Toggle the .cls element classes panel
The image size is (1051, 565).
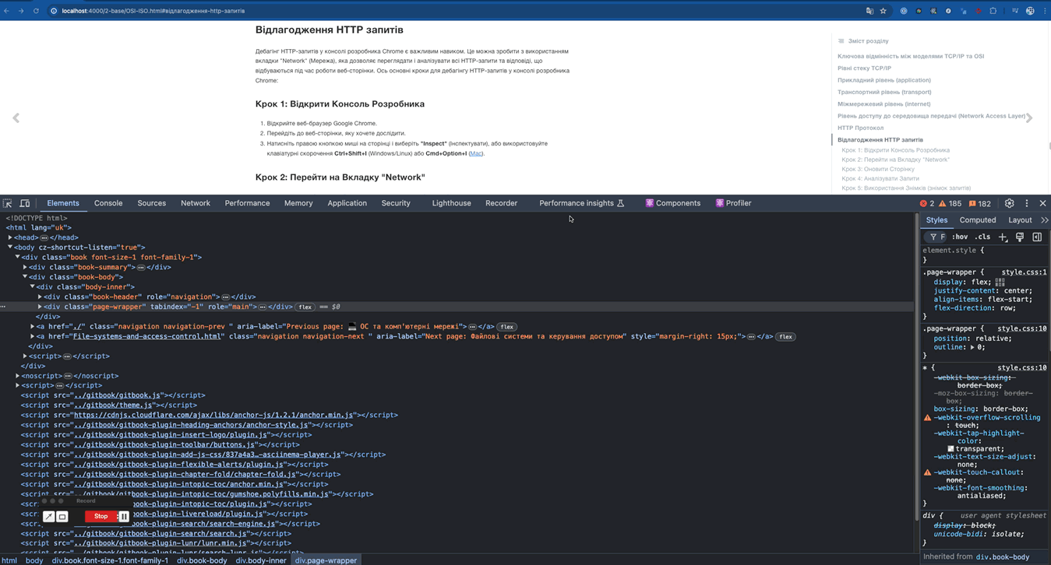tap(982, 237)
